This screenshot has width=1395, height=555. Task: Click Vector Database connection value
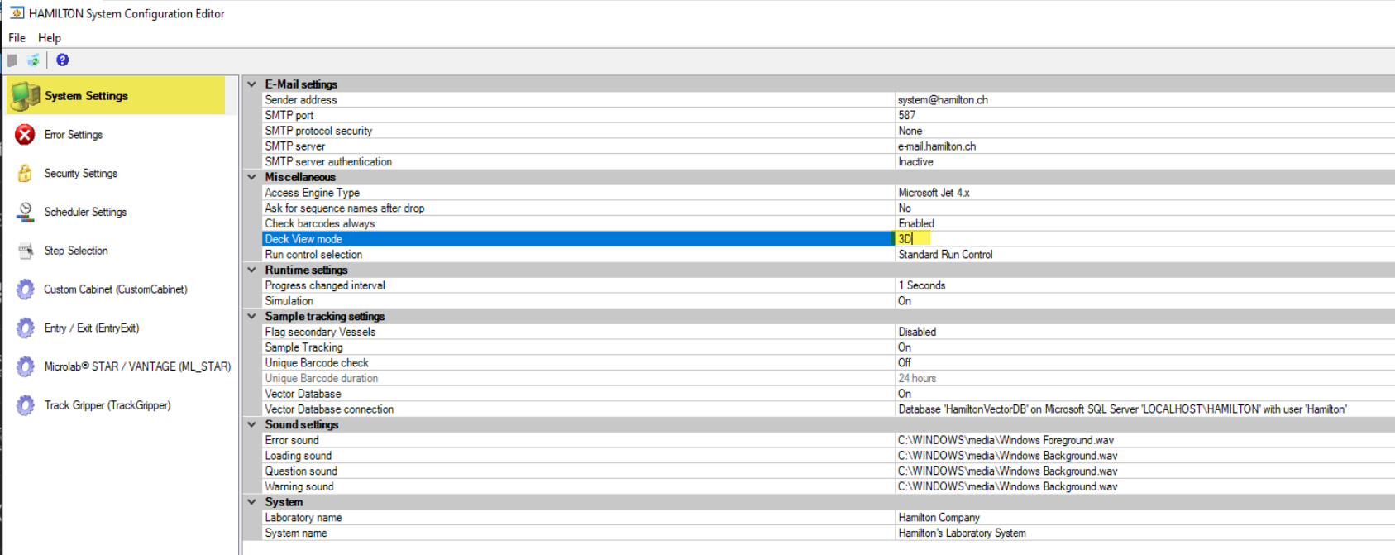(1144, 409)
